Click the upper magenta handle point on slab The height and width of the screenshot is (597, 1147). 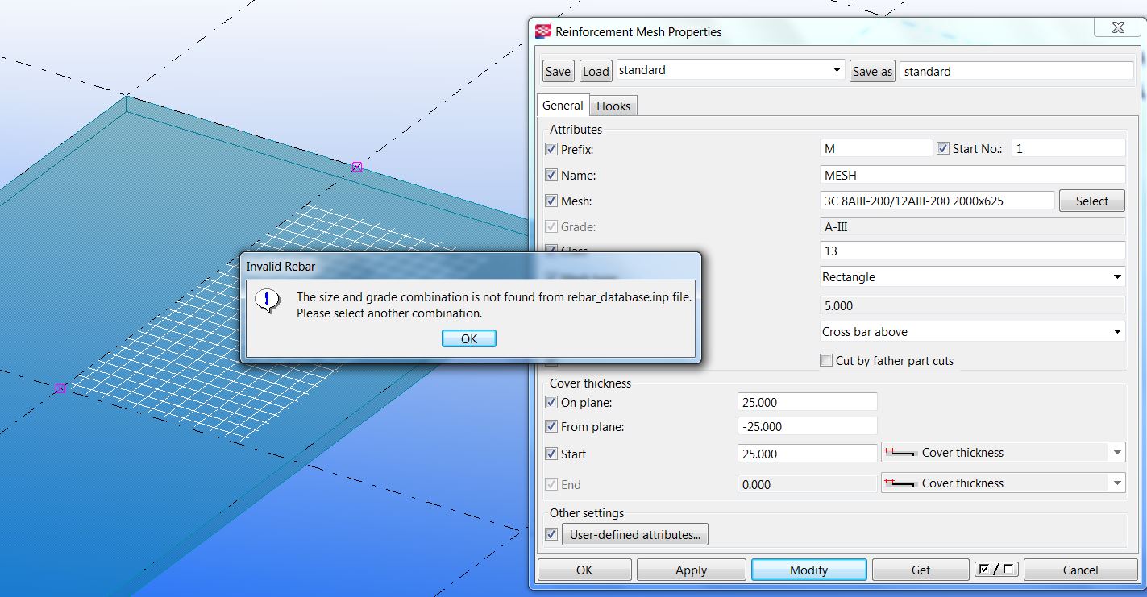pyautogui.click(x=356, y=167)
